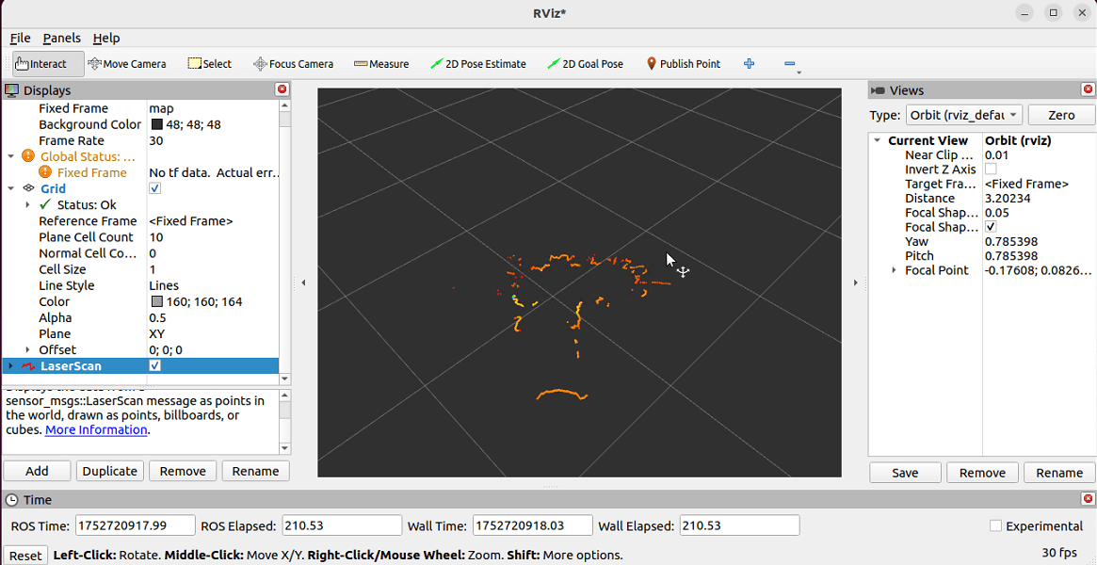The height and width of the screenshot is (565, 1097).
Task: Pick the 2D Pose Estimate tool
Action: tap(477, 64)
